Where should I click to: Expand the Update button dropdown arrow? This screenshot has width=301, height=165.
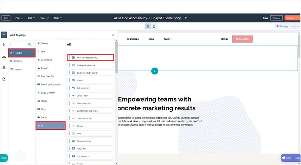click(298, 18)
